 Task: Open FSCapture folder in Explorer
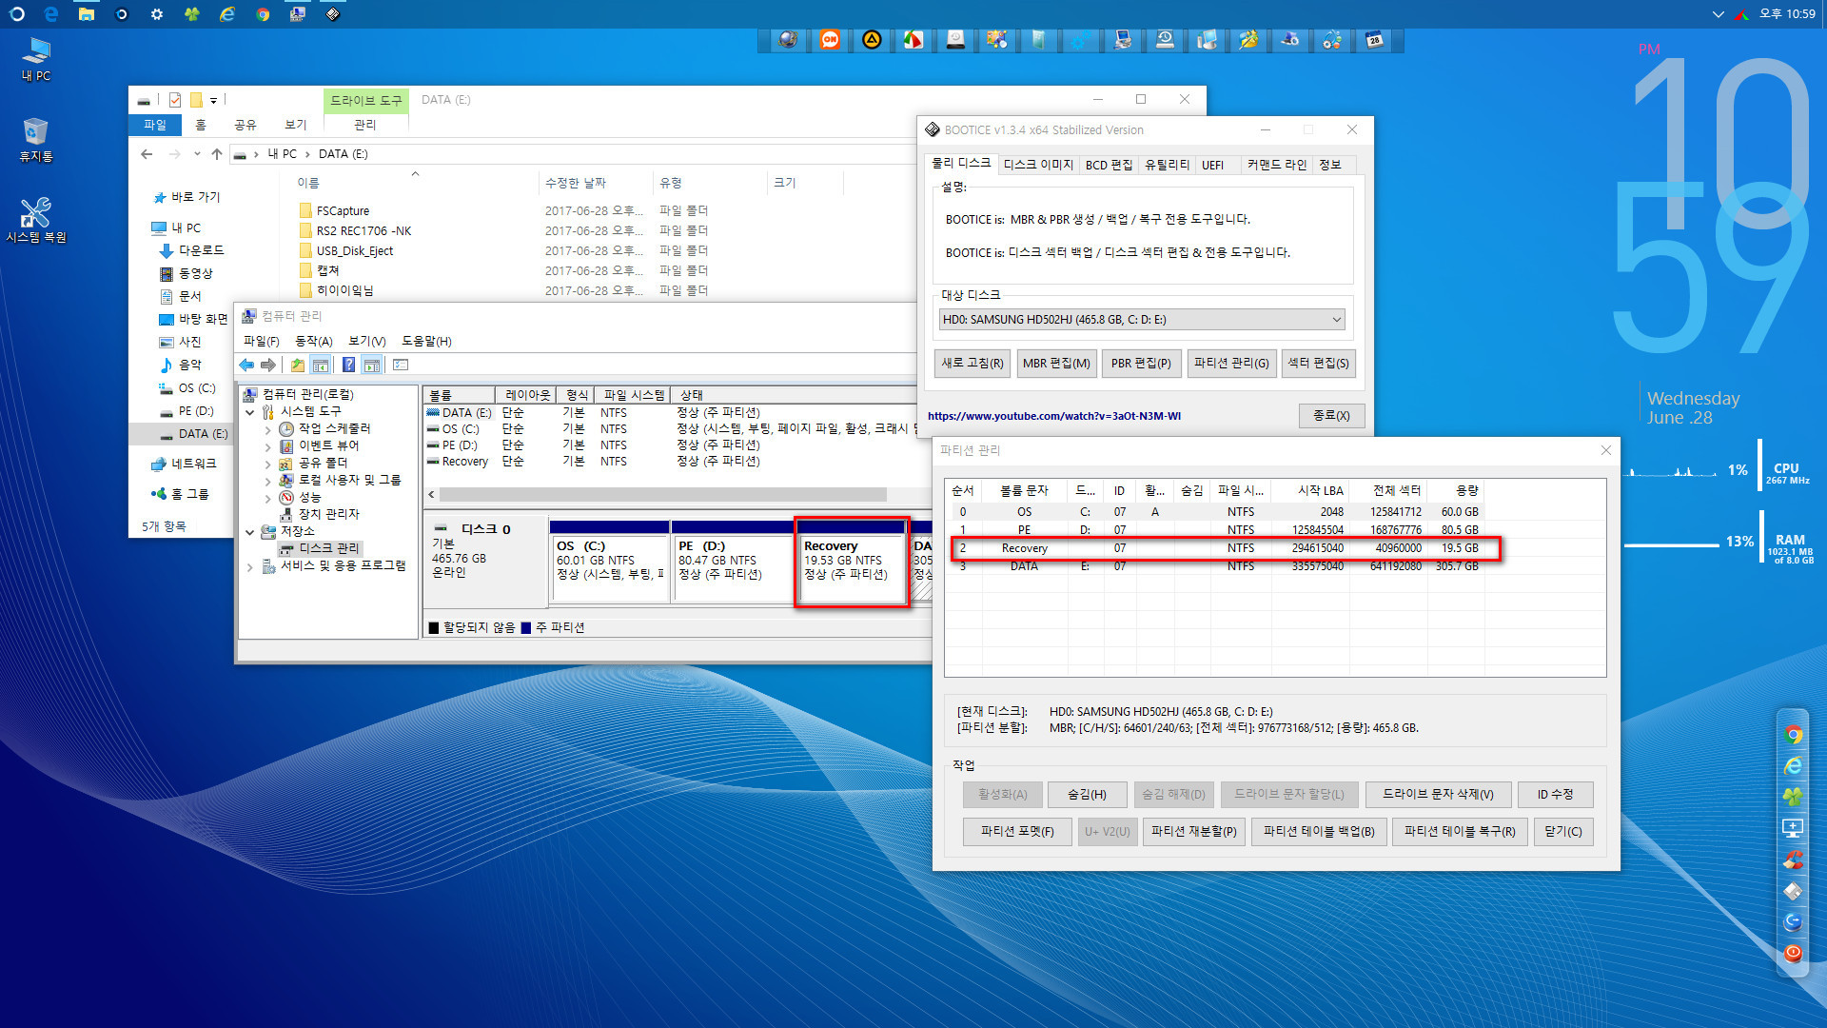pyautogui.click(x=343, y=211)
